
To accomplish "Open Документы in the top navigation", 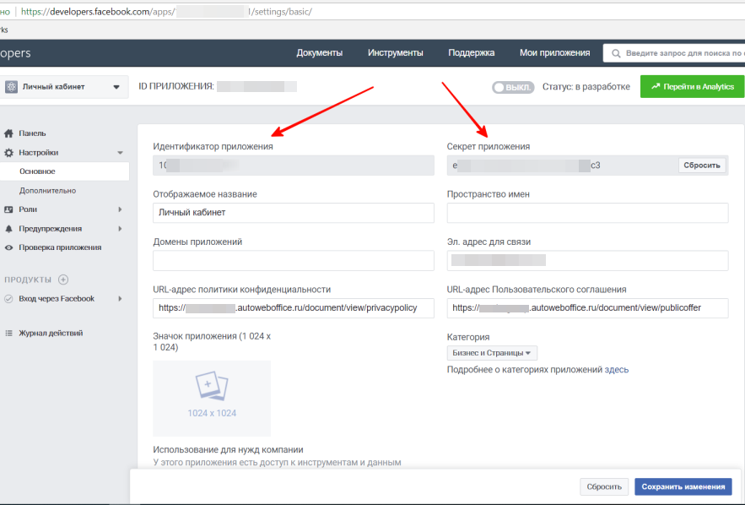I will click(319, 53).
